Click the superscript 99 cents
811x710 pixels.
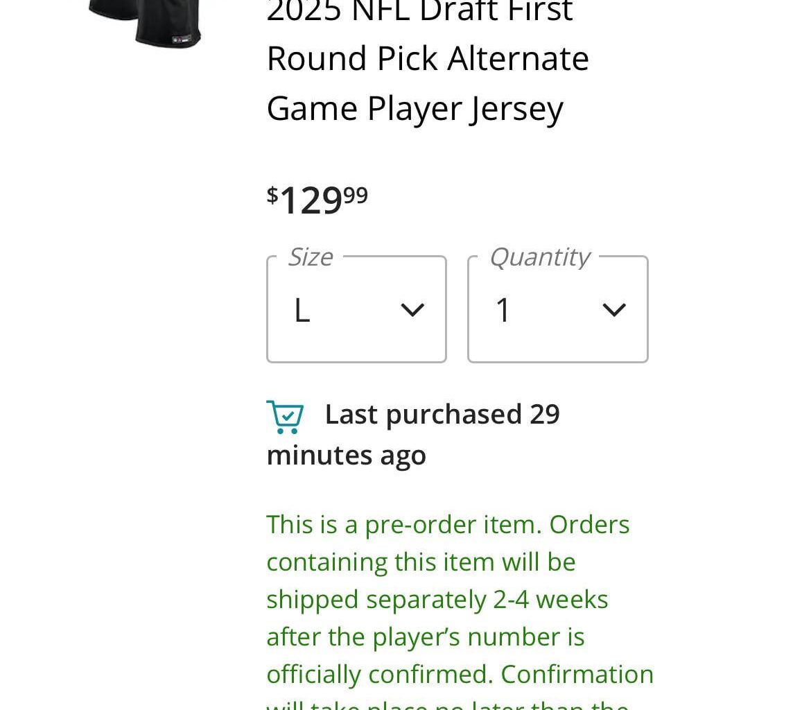[x=356, y=195]
